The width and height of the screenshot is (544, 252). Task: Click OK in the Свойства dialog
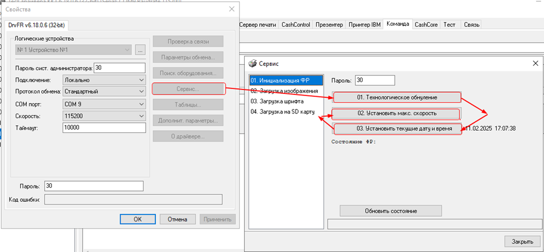pos(137,219)
